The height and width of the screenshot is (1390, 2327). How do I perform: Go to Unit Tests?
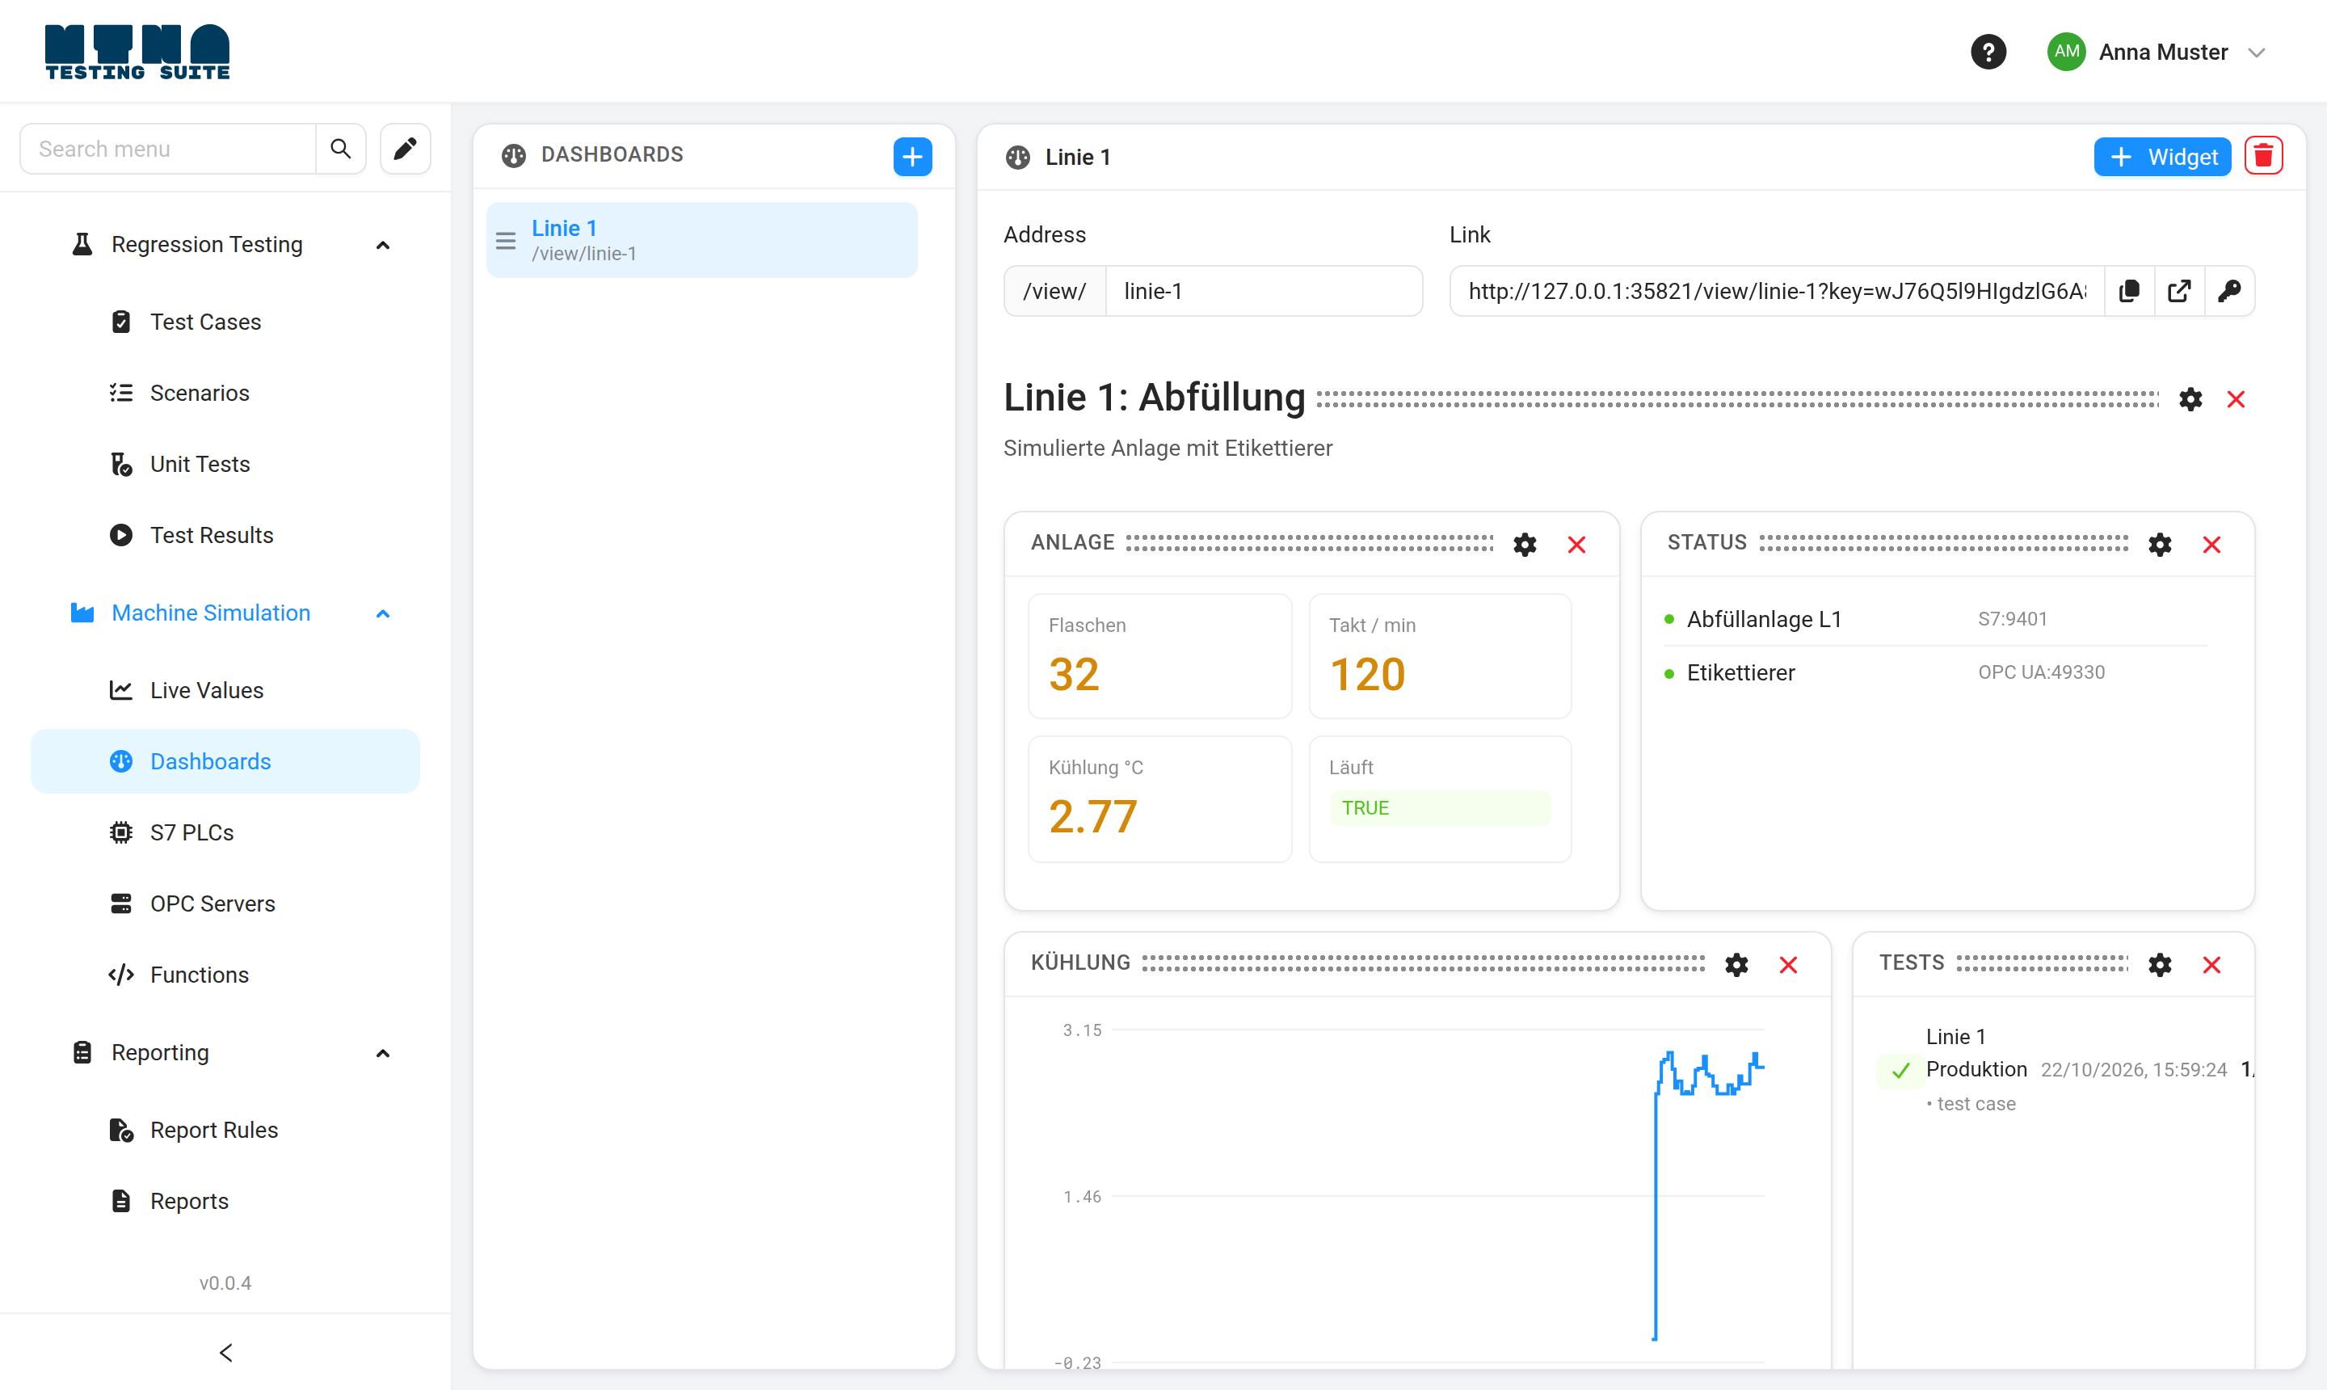click(225, 464)
